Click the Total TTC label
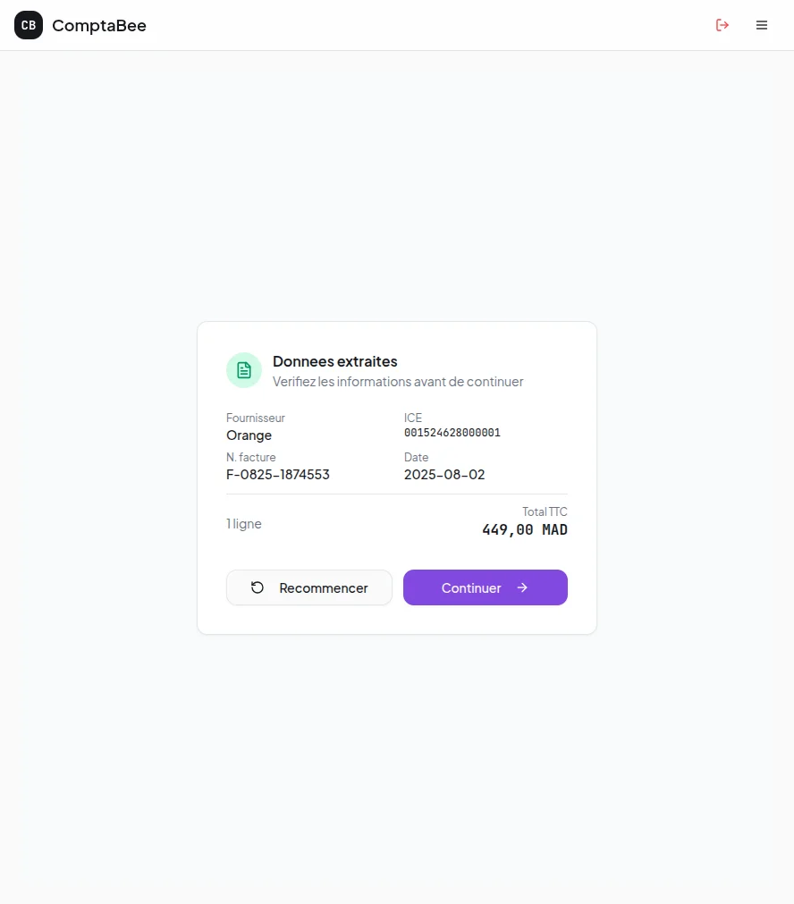 click(x=545, y=512)
